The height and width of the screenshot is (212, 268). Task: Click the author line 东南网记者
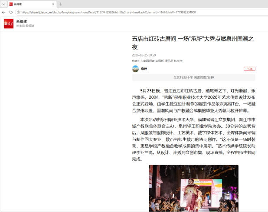(157, 61)
